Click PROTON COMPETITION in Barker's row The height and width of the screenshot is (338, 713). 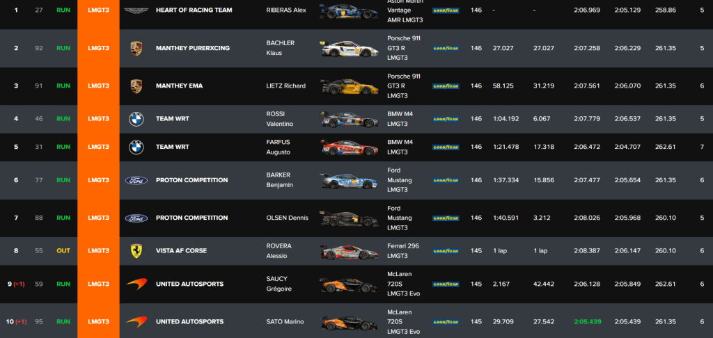(x=192, y=180)
